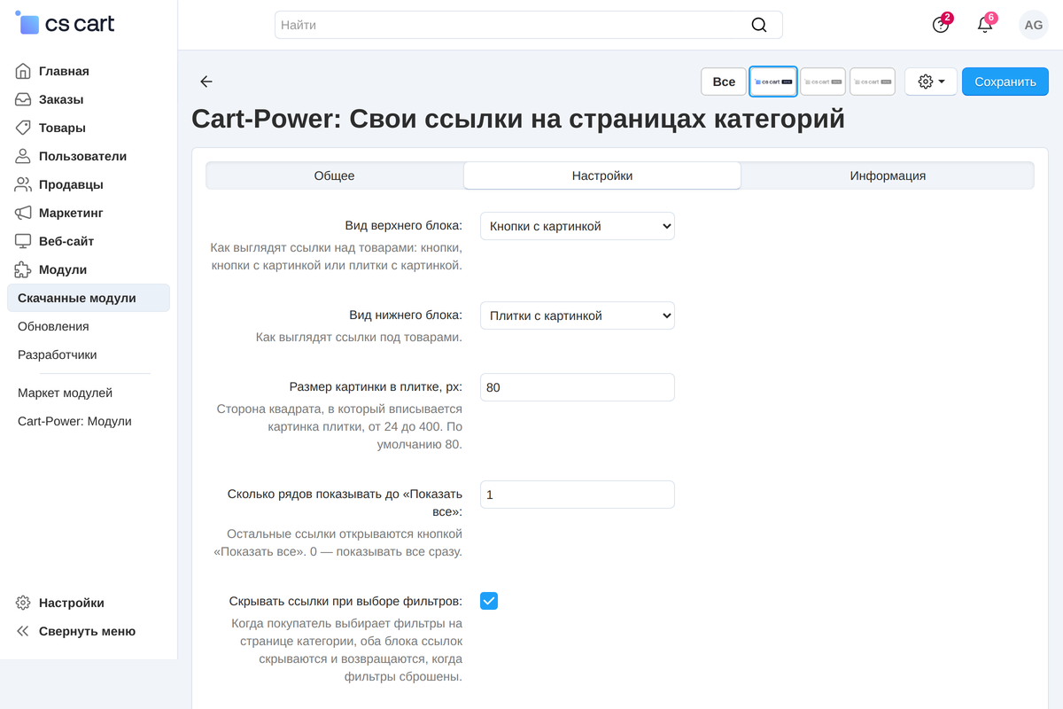Uncheck hide links when filters selected
This screenshot has height=709, width=1063.
pos(489,601)
